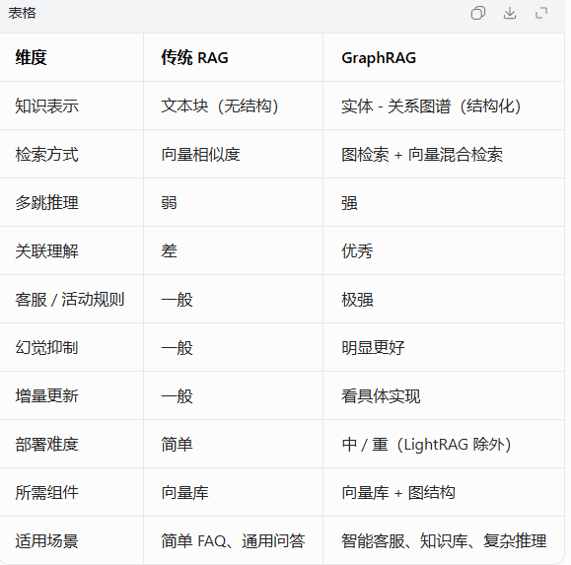This screenshot has height=565, width=571.
Task: Click 一般 in the 幻觉抑制 row
Action: click(x=177, y=348)
